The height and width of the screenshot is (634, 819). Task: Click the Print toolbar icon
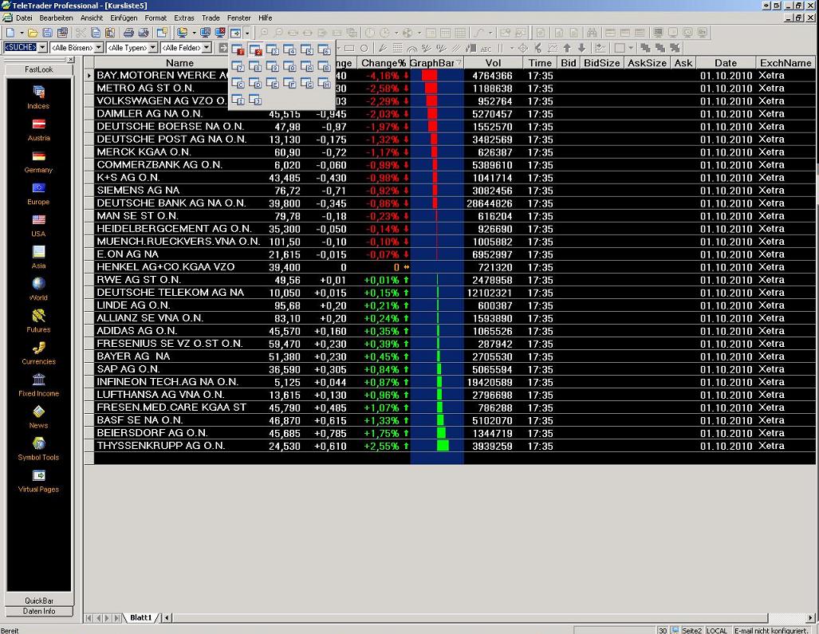point(128,33)
